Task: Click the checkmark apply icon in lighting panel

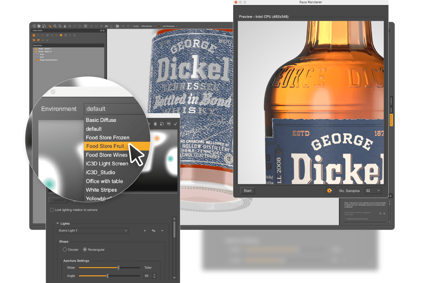Action: click(x=175, y=124)
